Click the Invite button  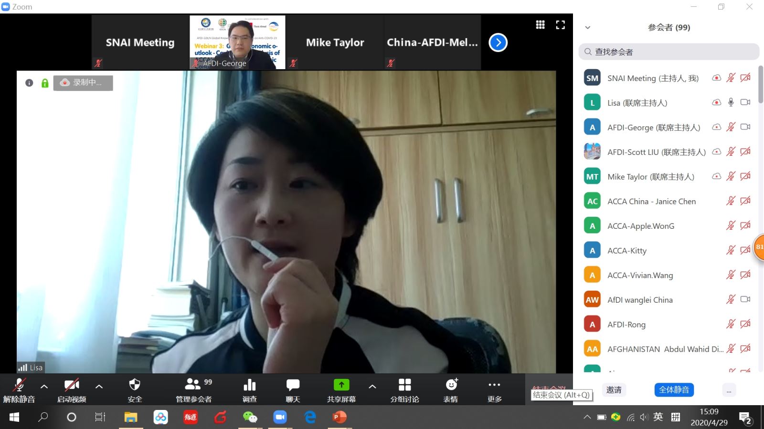point(614,390)
